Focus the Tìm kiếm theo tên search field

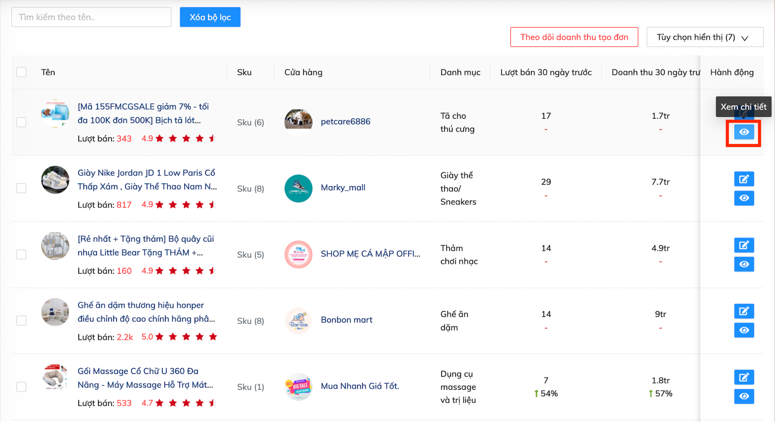pyautogui.click(x=91, y=17)
